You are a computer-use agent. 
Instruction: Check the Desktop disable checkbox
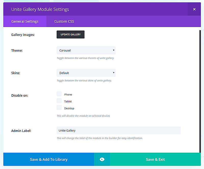[59, 108]
